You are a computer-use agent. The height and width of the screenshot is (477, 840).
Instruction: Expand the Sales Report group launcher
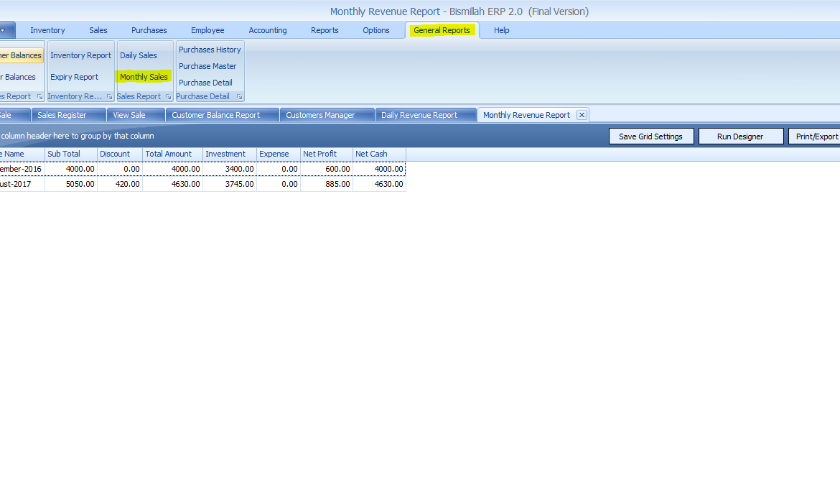pyautogui.click(x=168, y=96)
